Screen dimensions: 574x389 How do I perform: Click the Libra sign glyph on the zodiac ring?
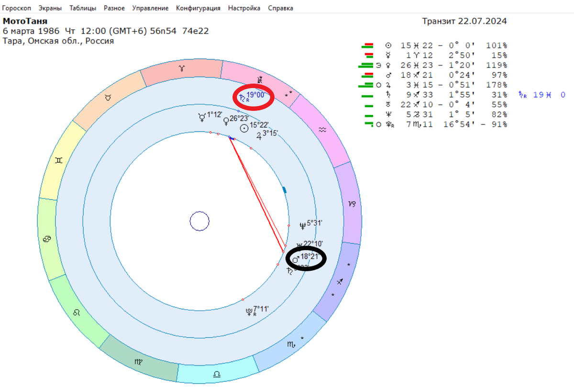point(217,374)
